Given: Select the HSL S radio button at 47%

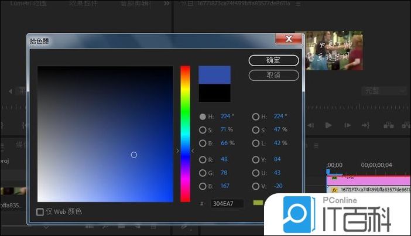Looking at the screenshot, I should [x=256, y=130].
